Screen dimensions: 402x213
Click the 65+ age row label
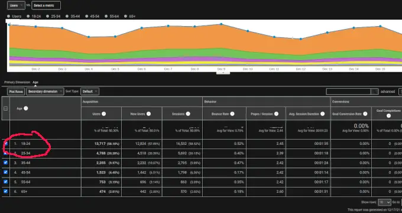tap(24, 192)
